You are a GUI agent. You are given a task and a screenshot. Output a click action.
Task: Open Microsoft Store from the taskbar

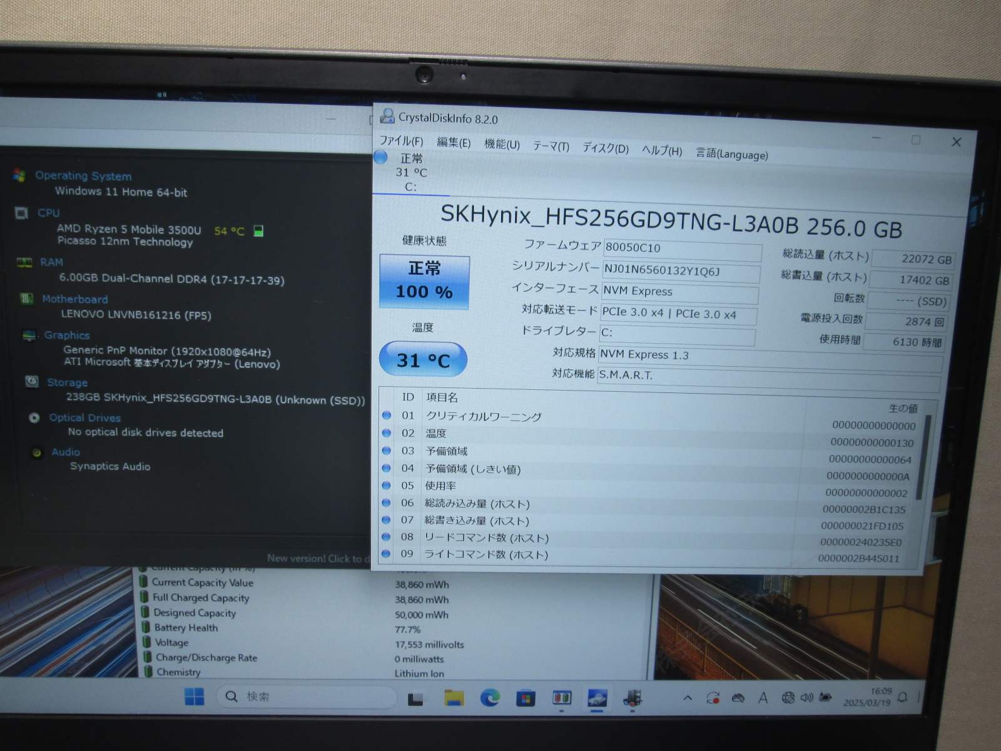[526, 698]
